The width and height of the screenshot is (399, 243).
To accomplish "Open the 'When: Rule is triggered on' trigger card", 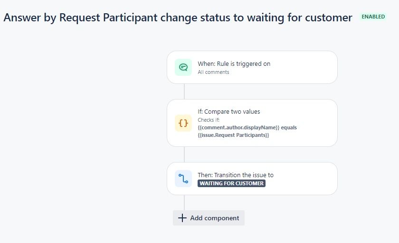I will click(x=252, y=67).
